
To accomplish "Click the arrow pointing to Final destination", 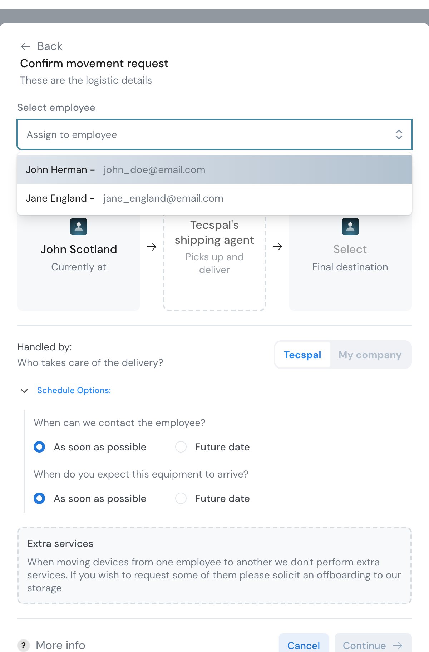I will click(x=277, y=247).
